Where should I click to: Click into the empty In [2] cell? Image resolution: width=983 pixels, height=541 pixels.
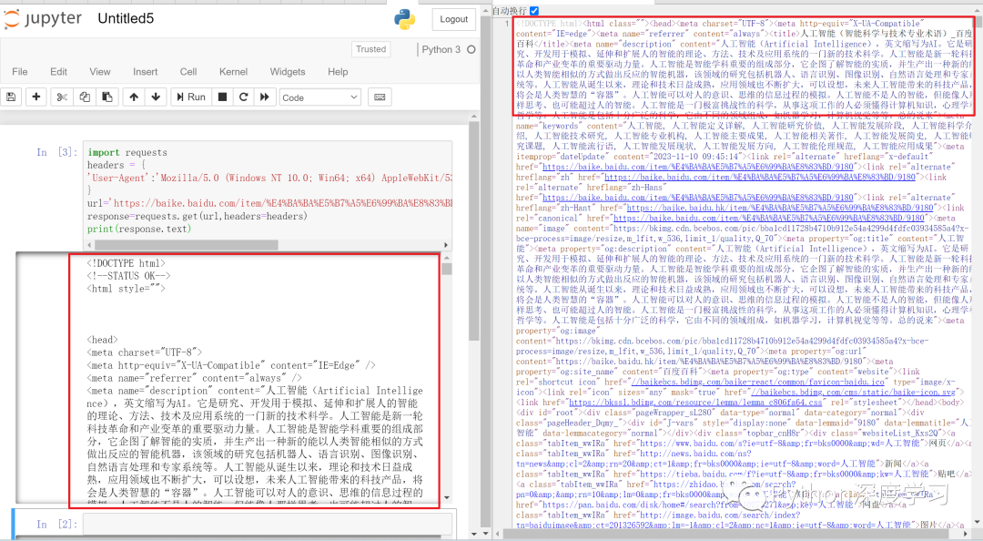pos(268,524)
